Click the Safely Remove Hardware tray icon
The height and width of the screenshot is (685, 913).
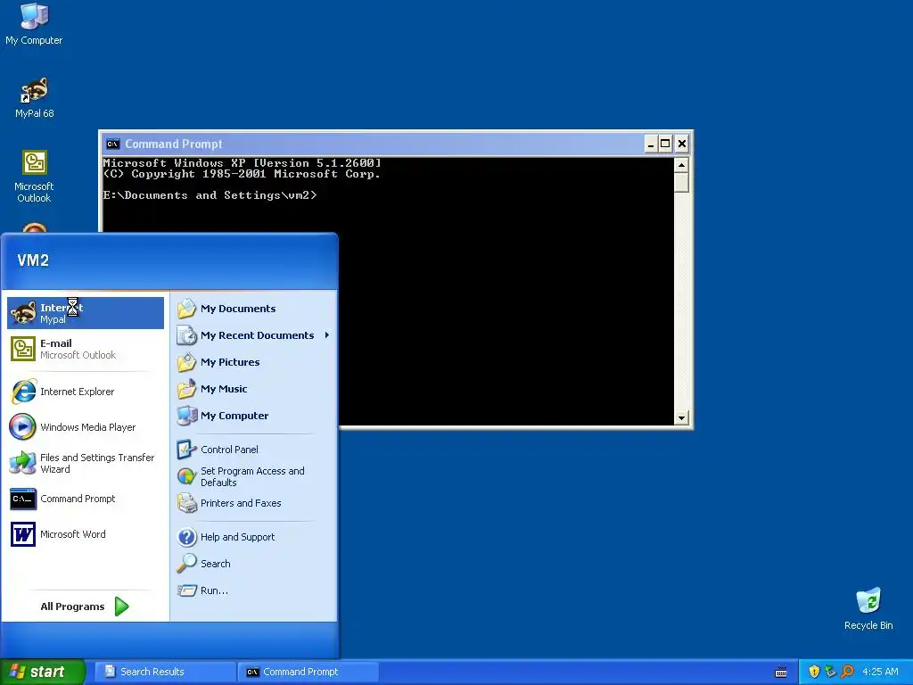[x=830, y=672]
